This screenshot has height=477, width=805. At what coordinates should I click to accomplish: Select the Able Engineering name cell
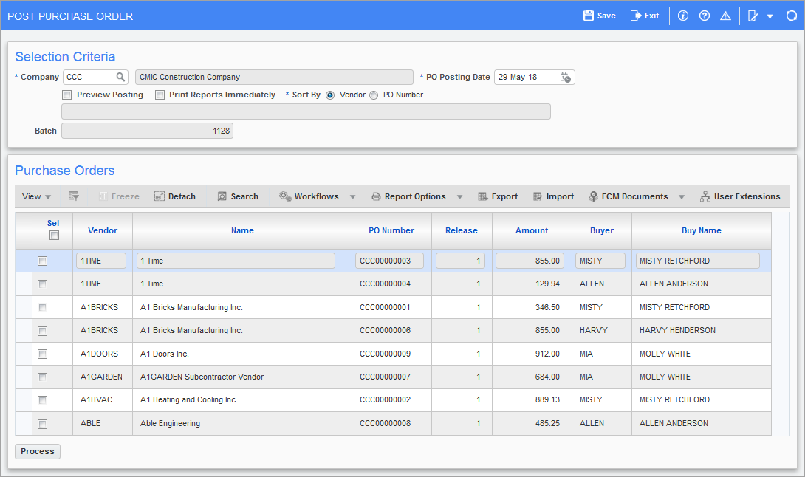click(x=242, y=424)
